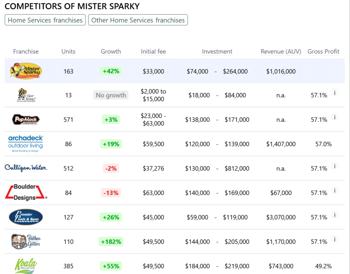Click the $743,000 revenue value
Image resolution: width=350 pixels, height=274 pixels.
click(x=281, y=266)
